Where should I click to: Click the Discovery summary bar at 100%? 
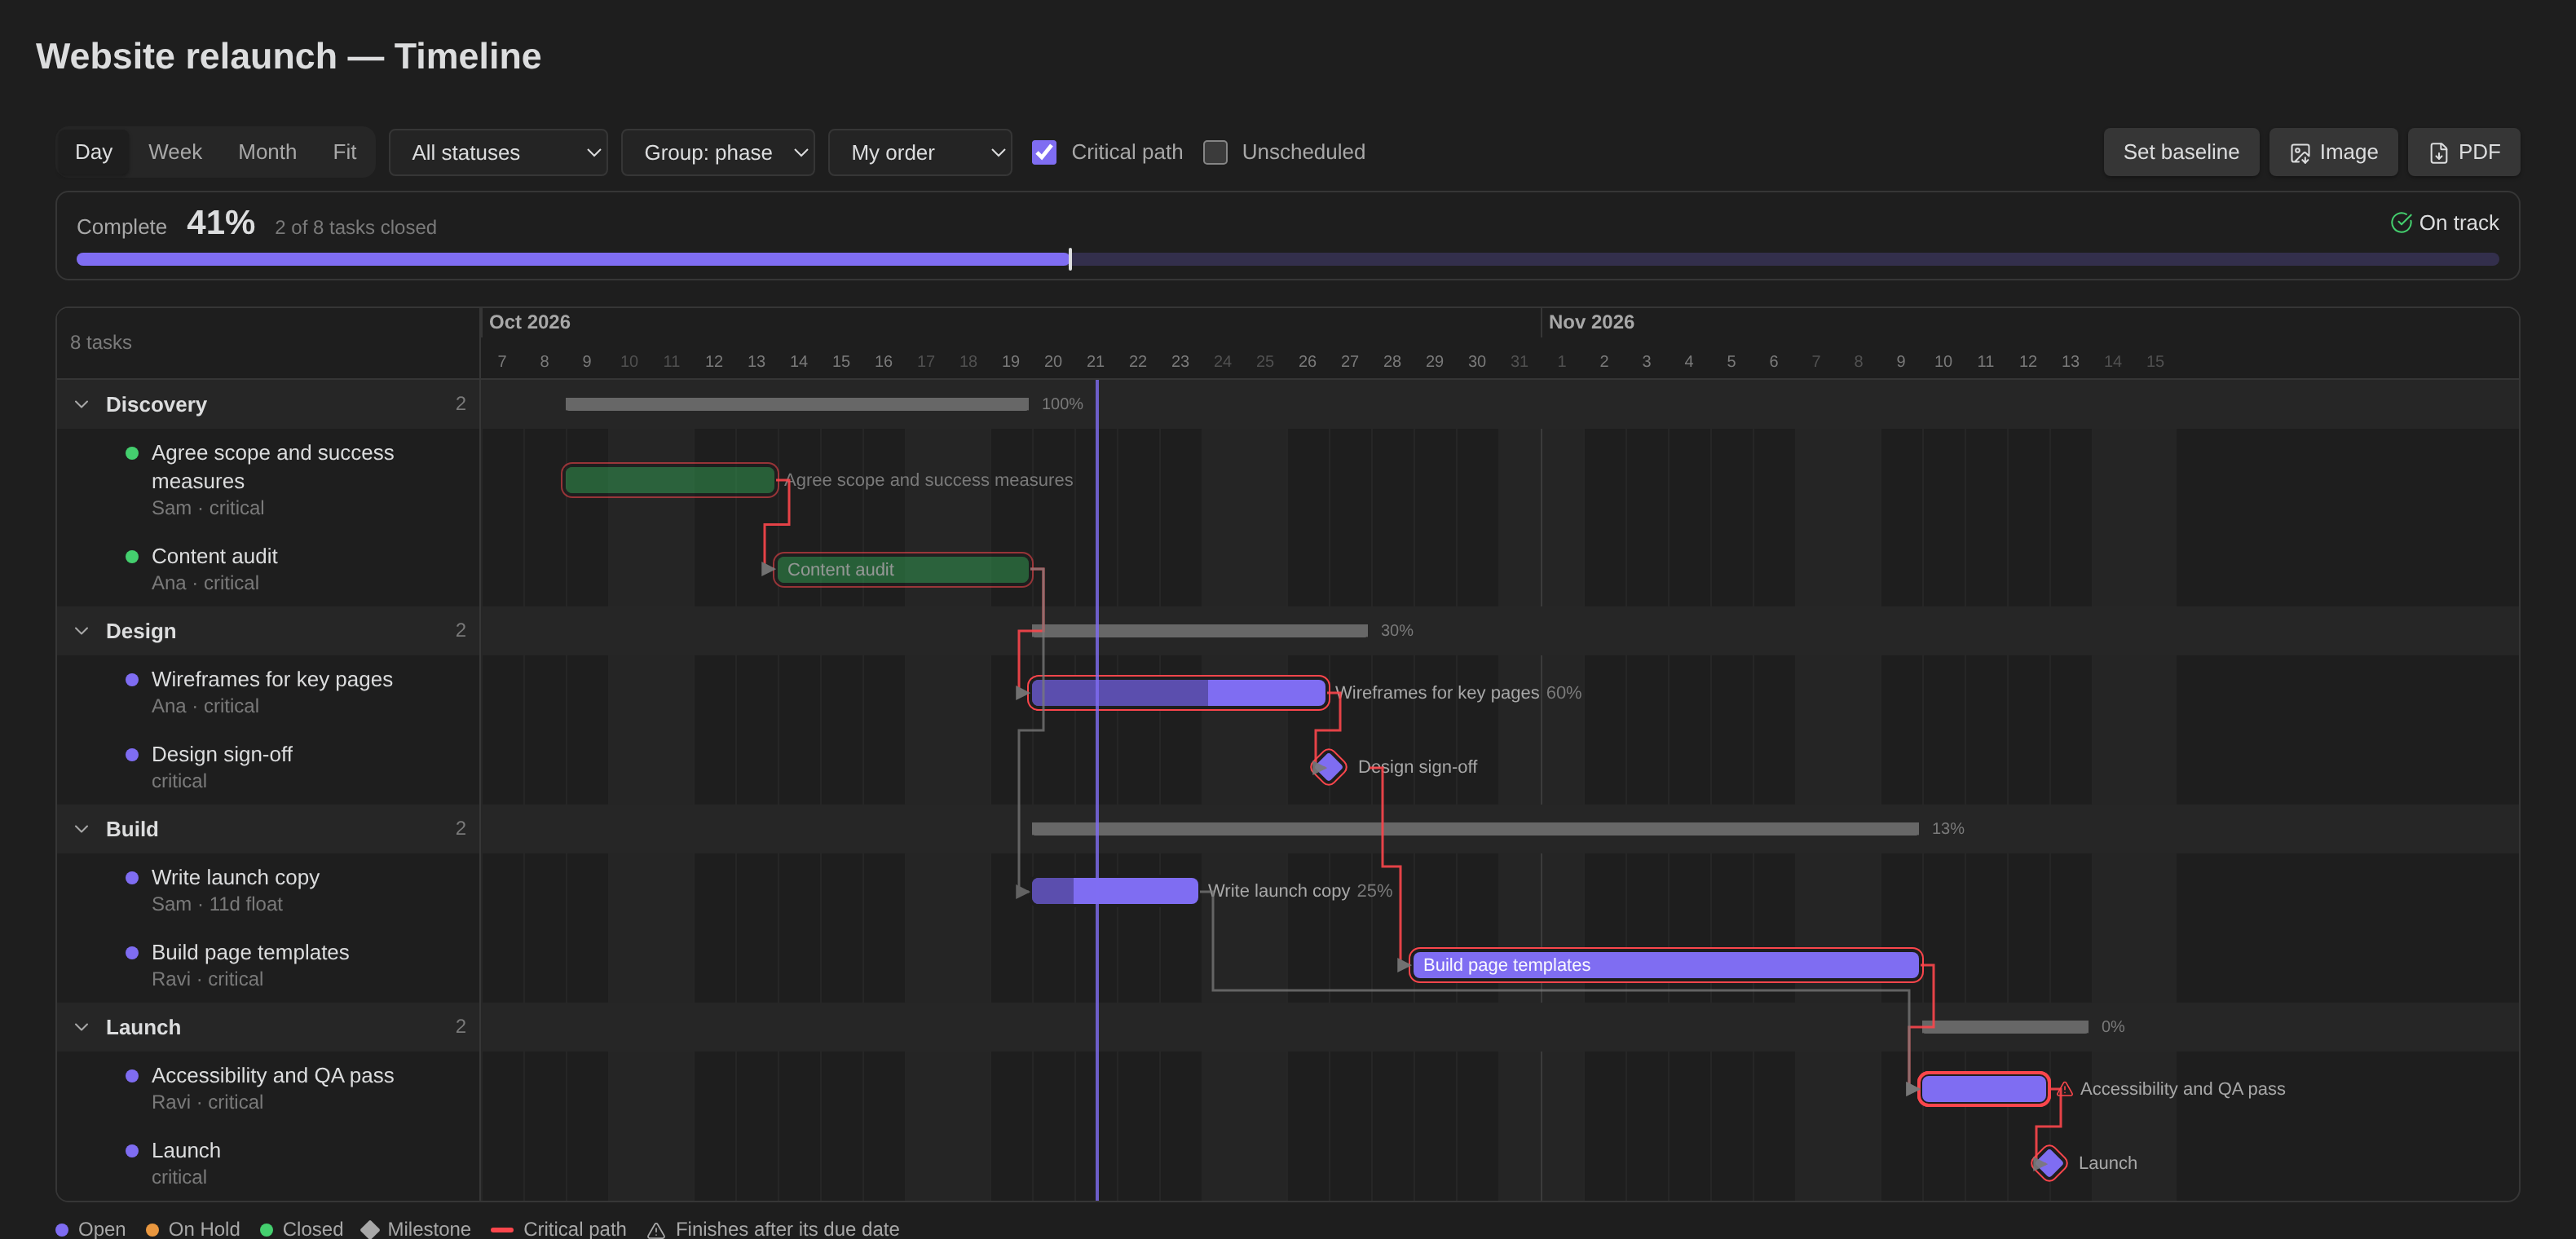pos(796,405)
